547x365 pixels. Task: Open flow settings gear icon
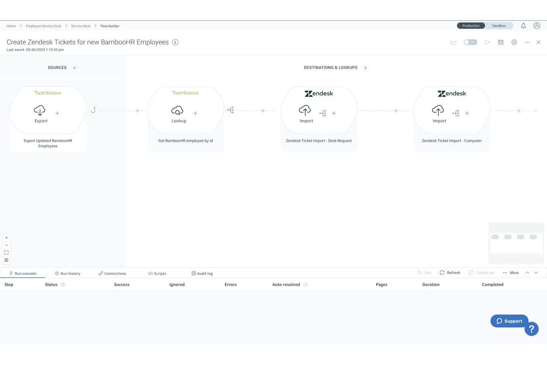click(514, 42)
